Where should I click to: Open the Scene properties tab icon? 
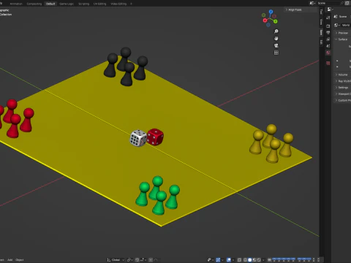click(x=328, y=46)
